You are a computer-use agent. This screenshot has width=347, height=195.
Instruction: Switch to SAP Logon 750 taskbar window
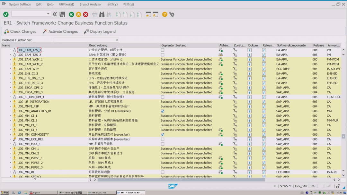(x=102, y=192)
